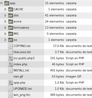Click the oo folder icon
Screen dimensions: 92x98
[x=11, y=40]
